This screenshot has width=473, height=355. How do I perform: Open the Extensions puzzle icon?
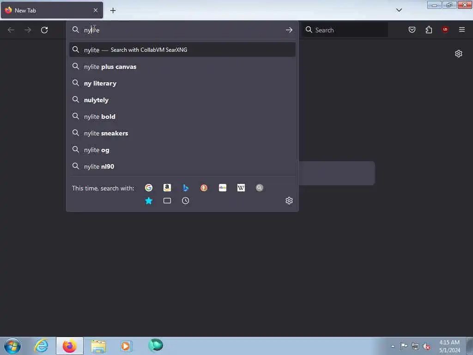coord(429,30)
